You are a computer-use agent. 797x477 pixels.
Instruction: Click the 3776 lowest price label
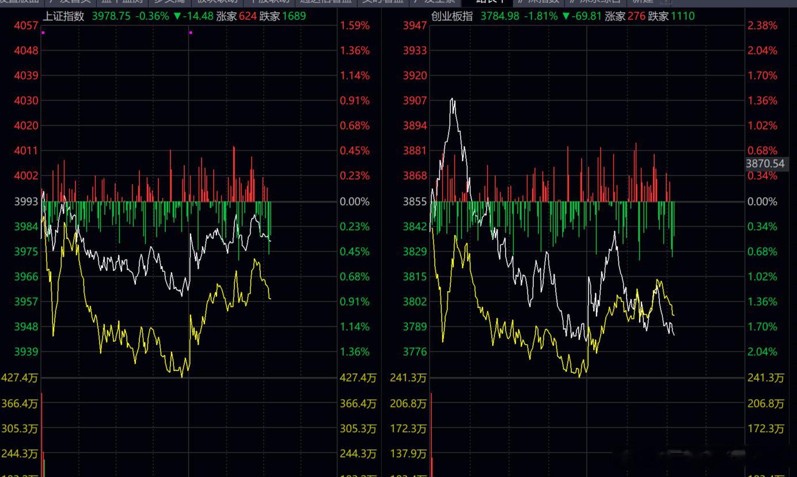point(415,352)
